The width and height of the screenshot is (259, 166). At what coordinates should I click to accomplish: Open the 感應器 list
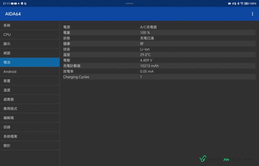30,99
